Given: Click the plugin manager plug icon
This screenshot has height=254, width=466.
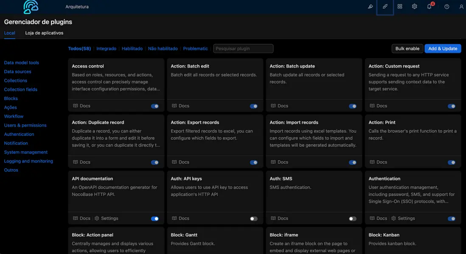Looking at the screenshot, I should [x=385, y=7].
